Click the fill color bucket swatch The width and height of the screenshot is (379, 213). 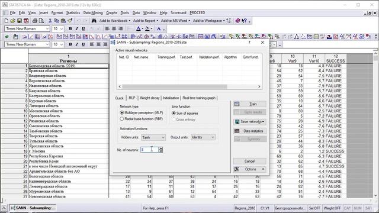pos(147,29)
